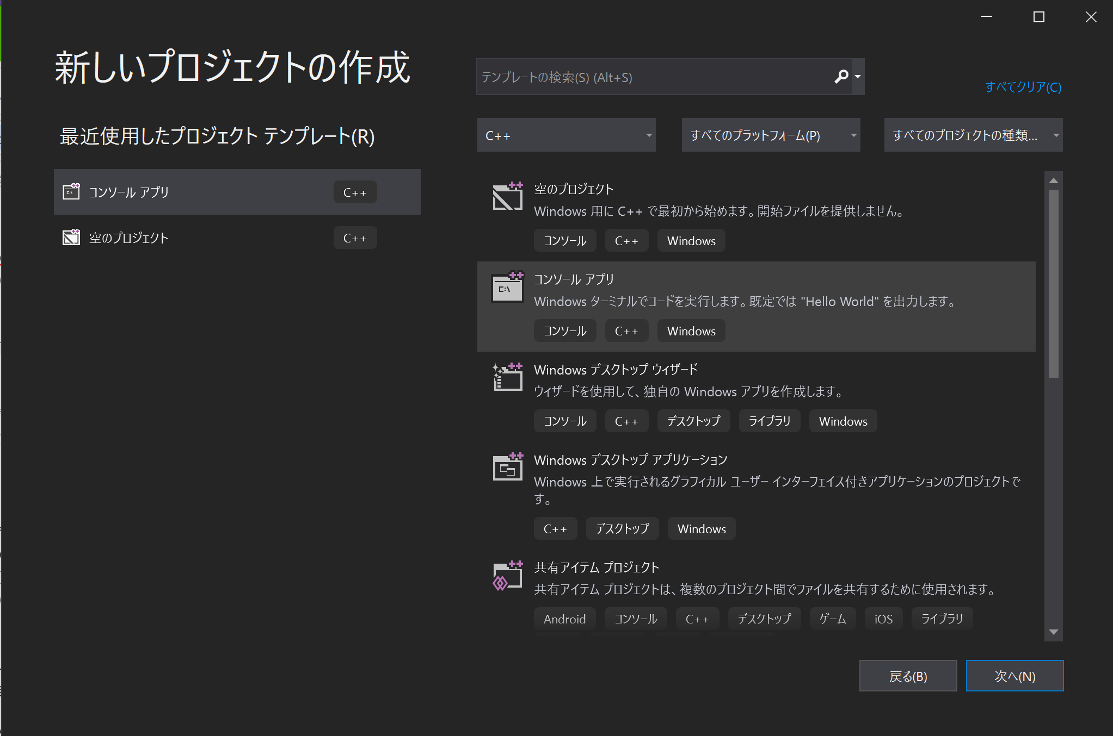This screenshot has width=1113, height=736.
Task: Click the コンソール アプリ template icon
Action: 507,288
